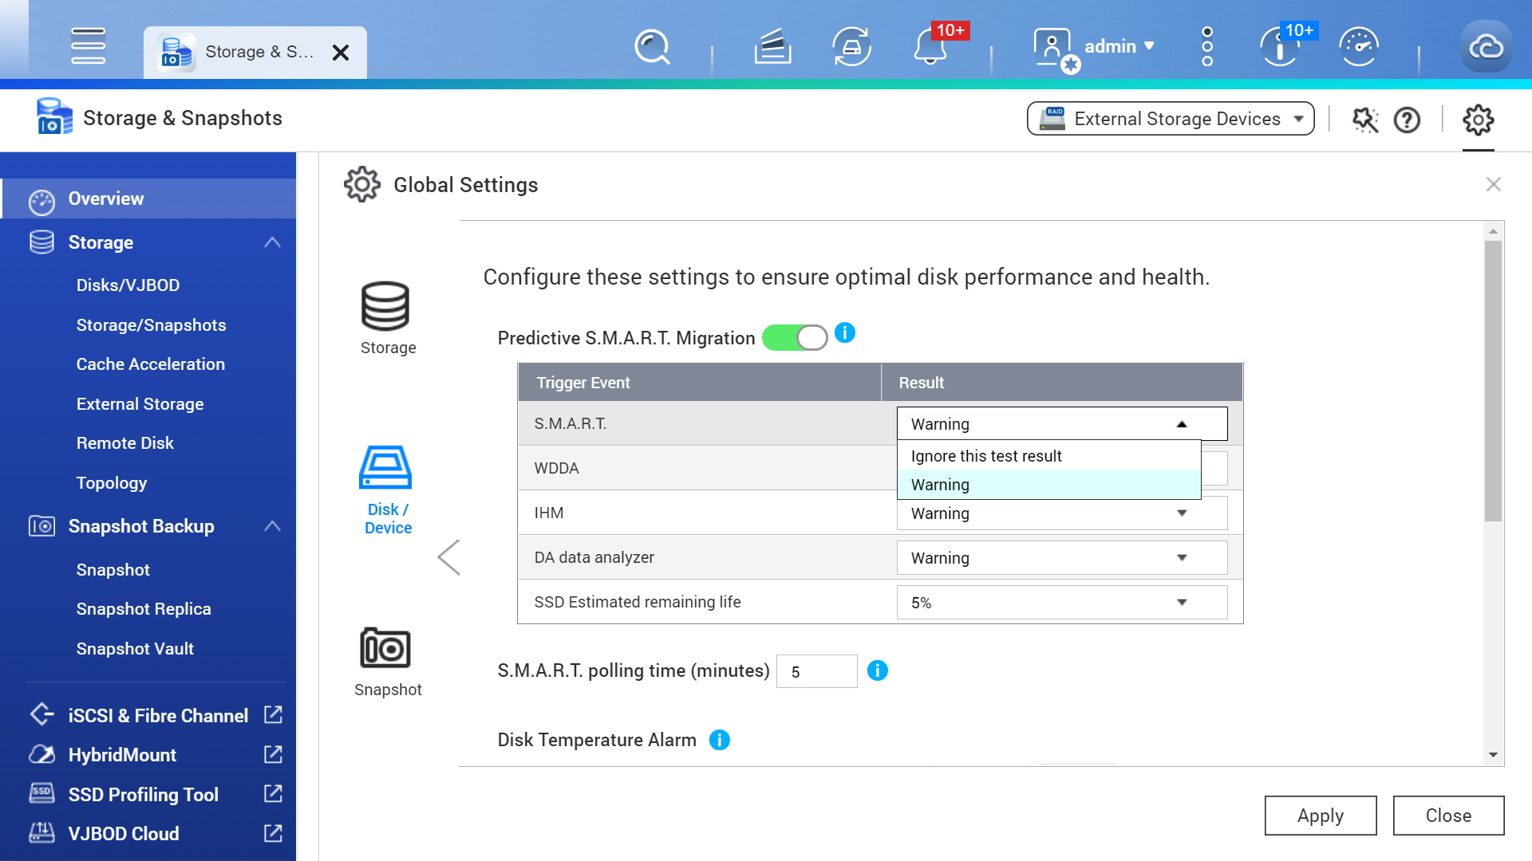Screen dimensions: 1532x861
Task: Toggle Predictive S.M.A.R.T. Migration switch
Action: 795,338
